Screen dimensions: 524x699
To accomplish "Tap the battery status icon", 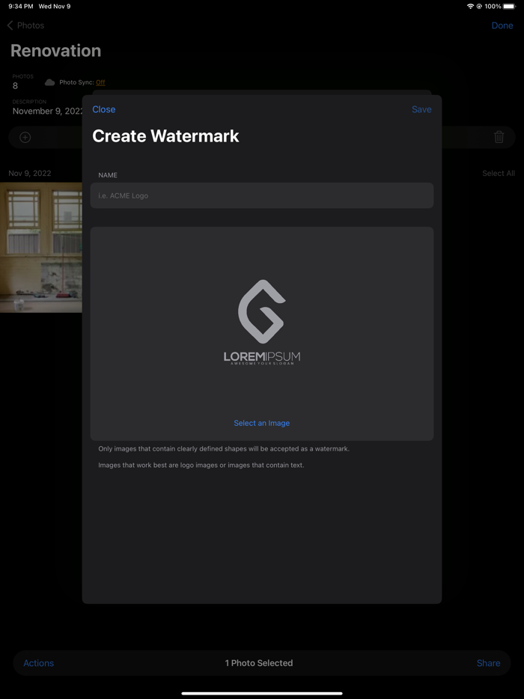I will [509, 6].
